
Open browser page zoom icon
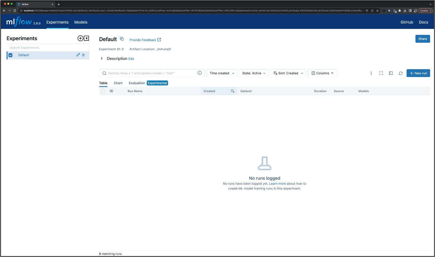tap(367, 11)
